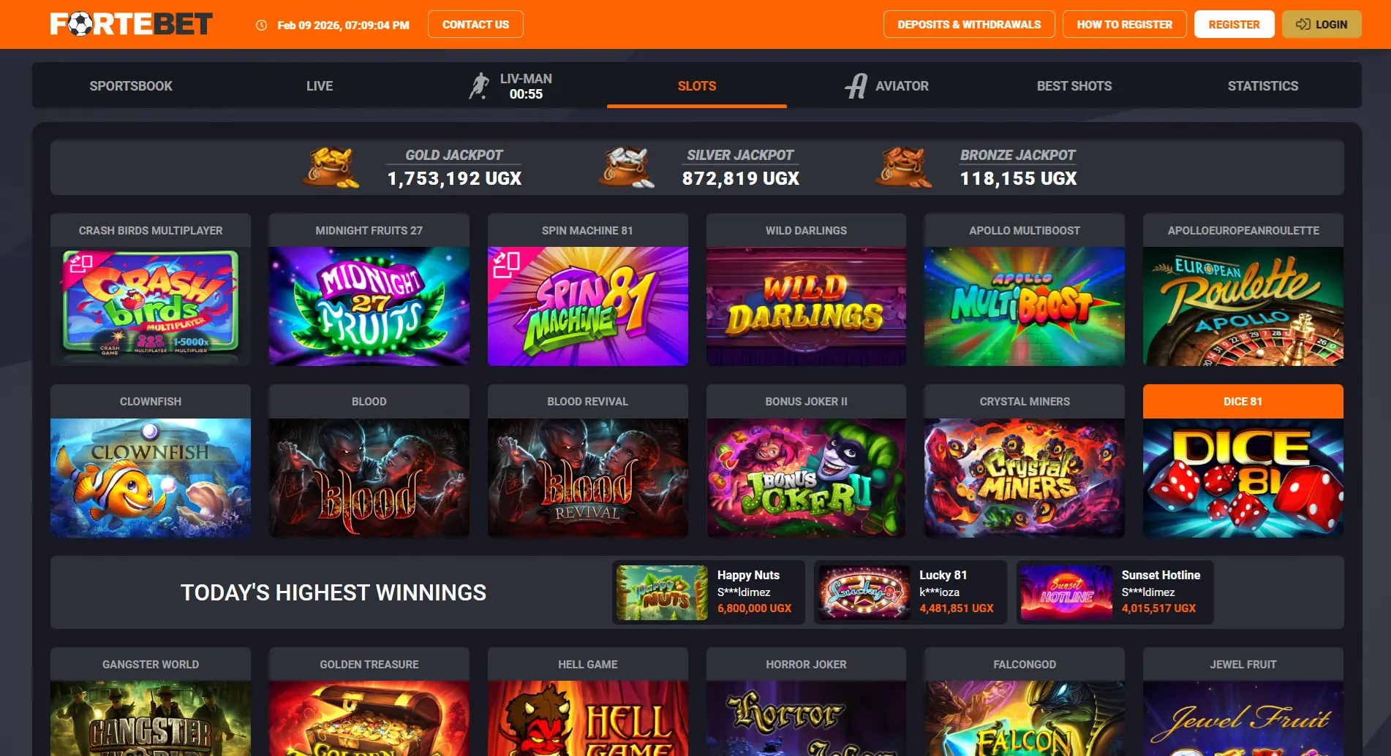Select the Happy Nuts highest winning entry

click(708, 592)
